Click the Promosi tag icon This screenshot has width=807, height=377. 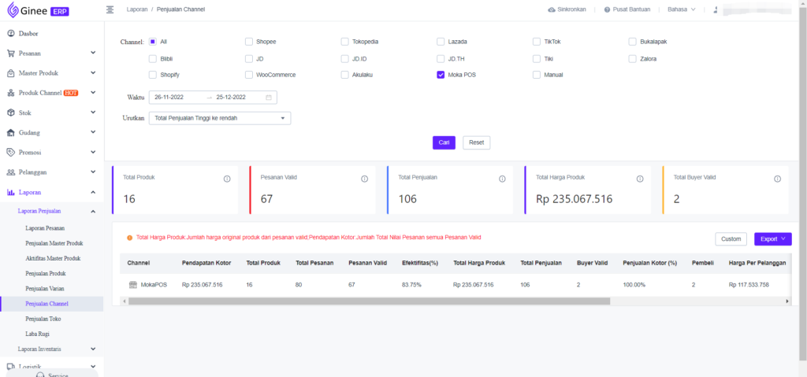pyautogui.click(x=11, y=152)
